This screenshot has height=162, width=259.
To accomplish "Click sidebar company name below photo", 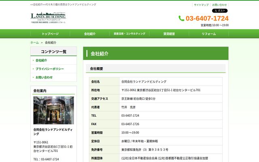I will coord(53,132).
